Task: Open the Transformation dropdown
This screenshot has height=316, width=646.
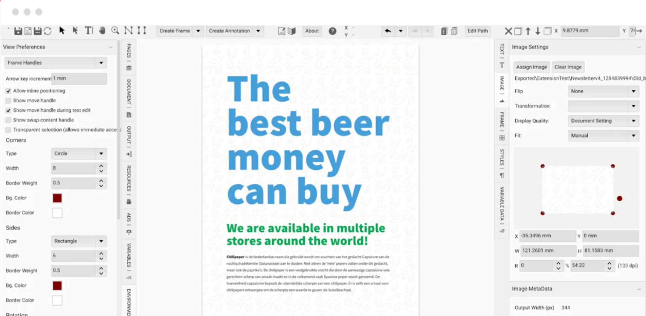Action: 603,106
